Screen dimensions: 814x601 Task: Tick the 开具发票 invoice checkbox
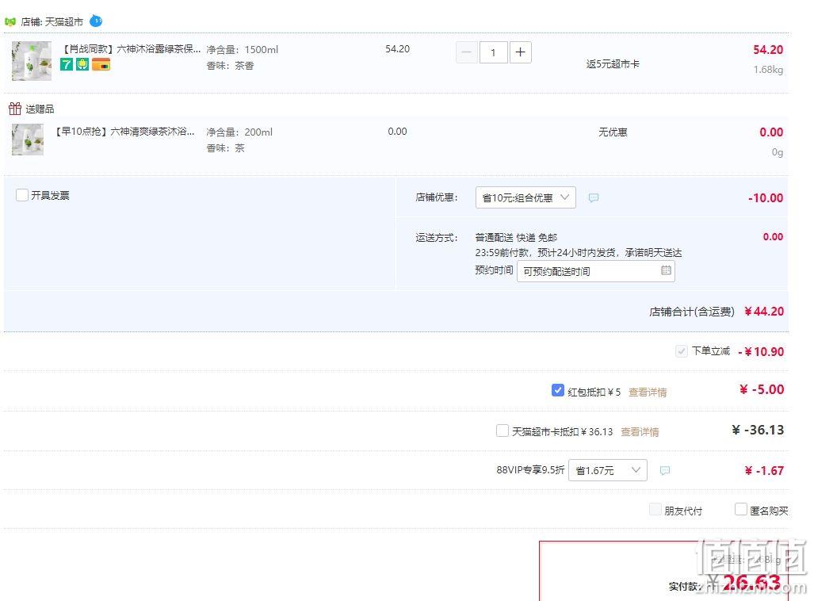22,195
